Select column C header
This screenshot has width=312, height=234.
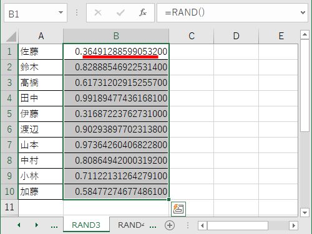[x=192, y=36]
